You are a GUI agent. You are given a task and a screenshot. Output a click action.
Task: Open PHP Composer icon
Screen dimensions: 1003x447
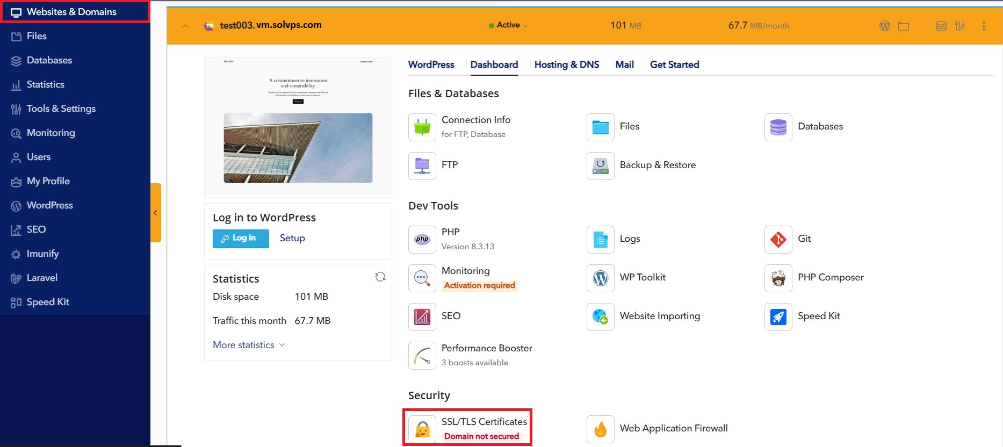click(778, 278)
